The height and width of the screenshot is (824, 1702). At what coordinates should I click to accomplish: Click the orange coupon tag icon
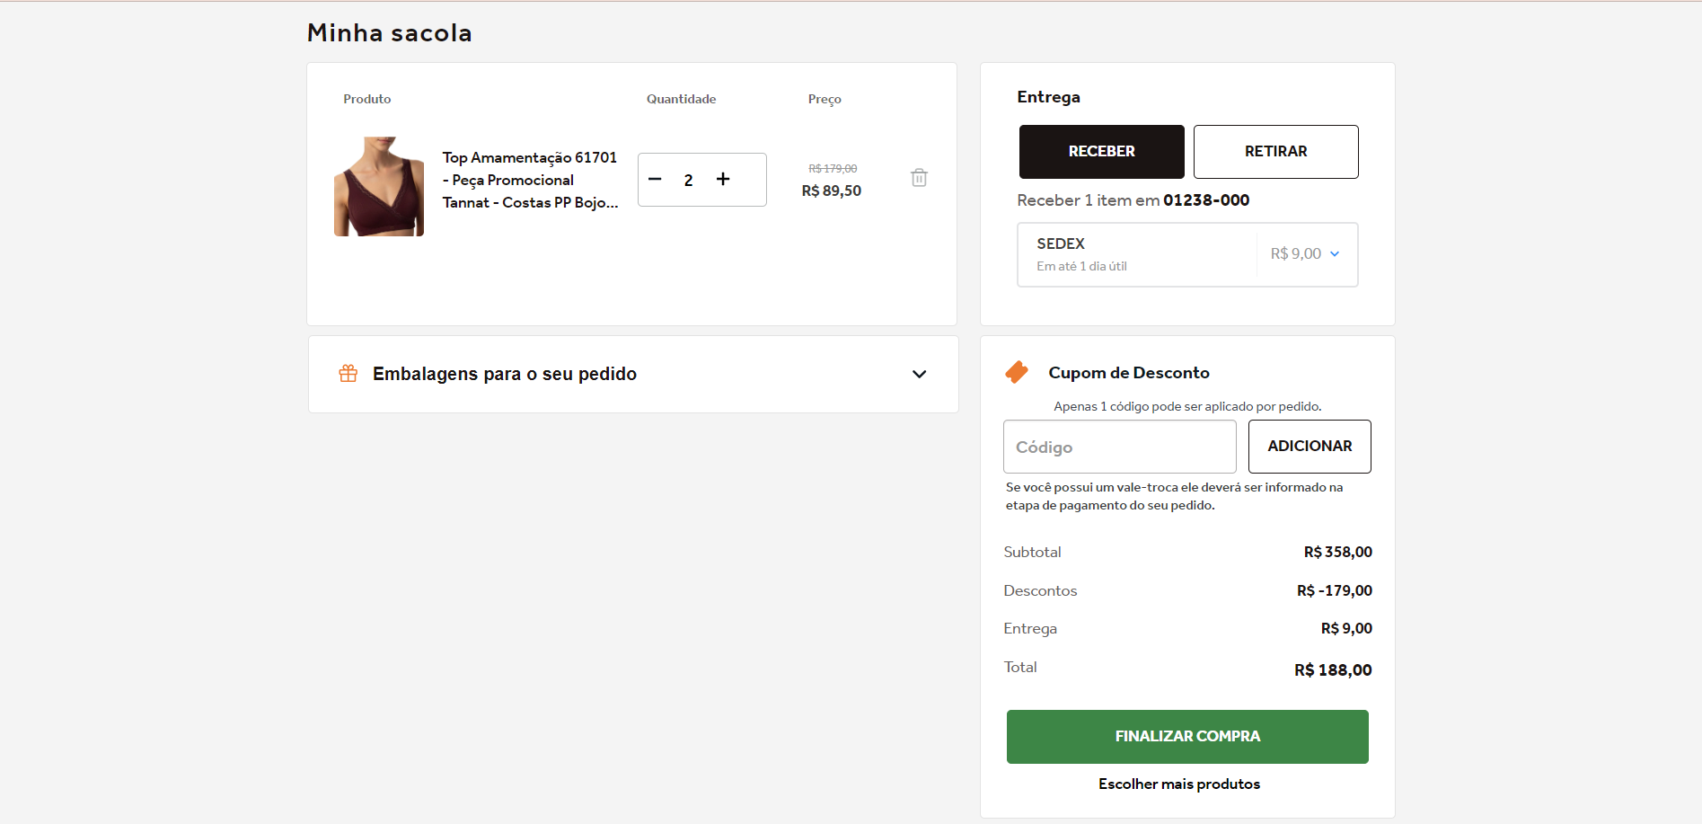[x=1017, y=372]
